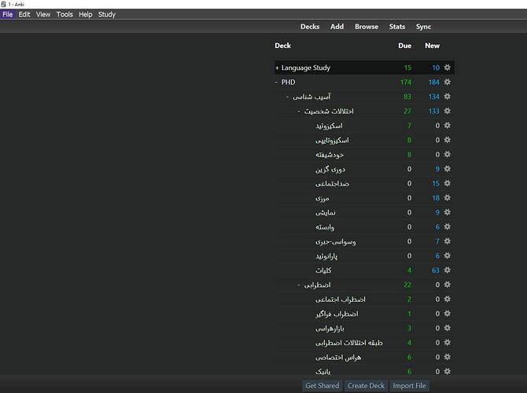The width and height of the screenshot is (527, 393).
Task: Open the Study menu
Action: [x=106, y=14]
